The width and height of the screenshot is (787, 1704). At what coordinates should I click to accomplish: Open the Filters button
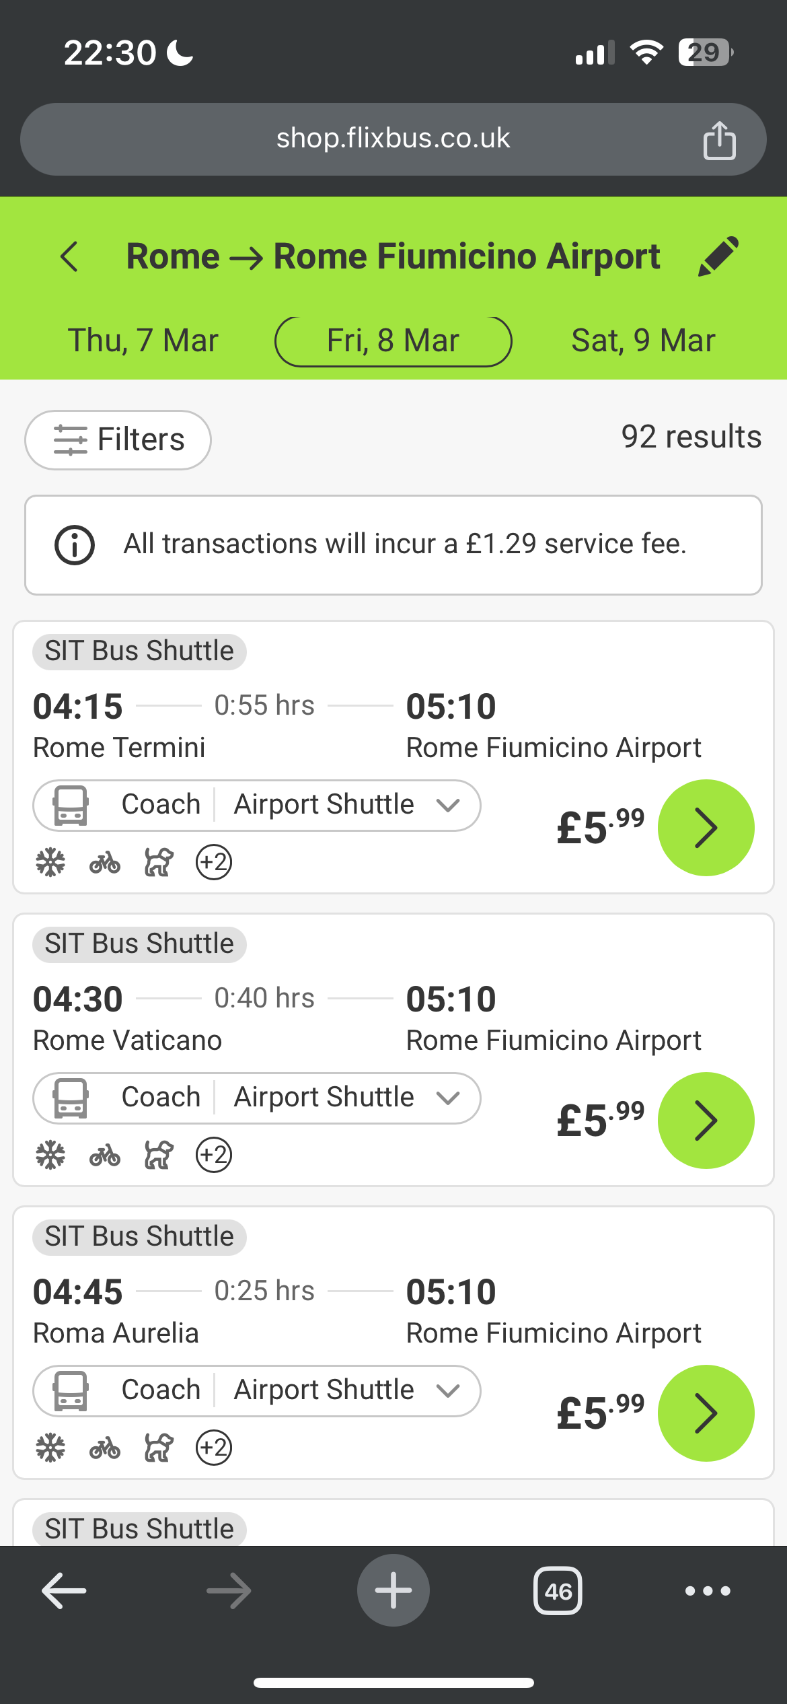tap(118, 440)
